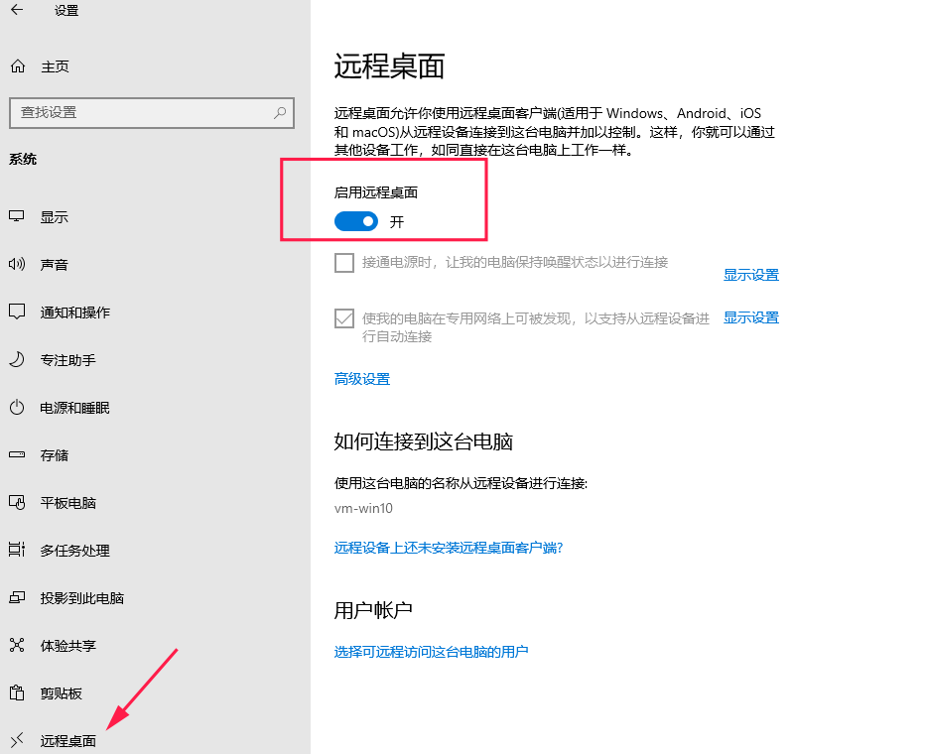Viewport: 925px width, 754px height.
Task: Click the 专注助手 moon icon
Action: [x=17, y=360]
